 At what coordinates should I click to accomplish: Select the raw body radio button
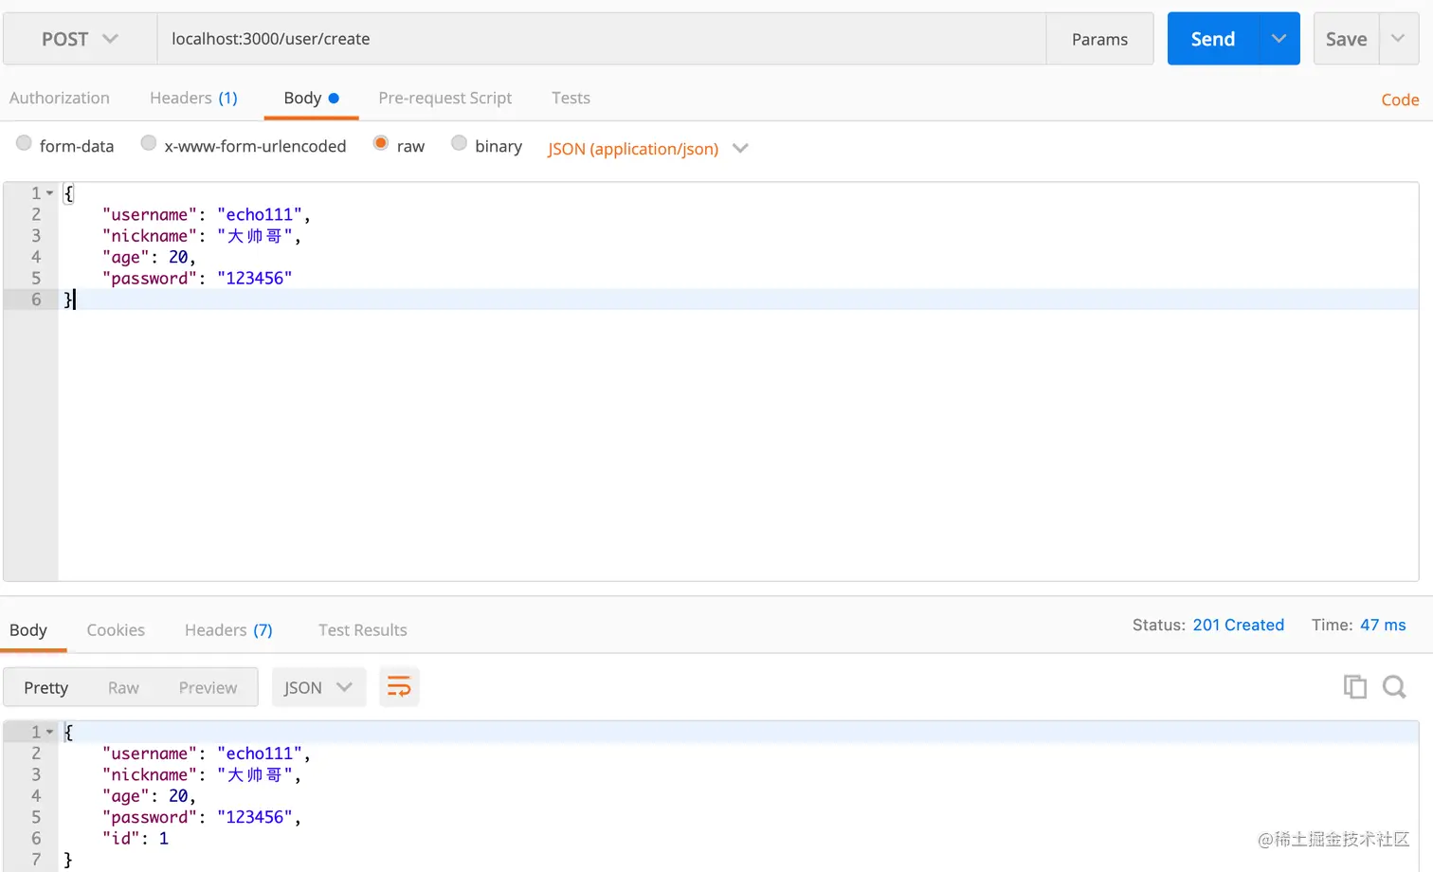[x=381, y=143]
